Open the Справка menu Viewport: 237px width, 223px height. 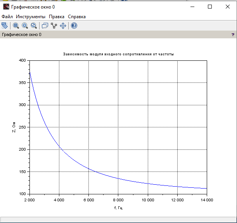(x=77, y=17)
